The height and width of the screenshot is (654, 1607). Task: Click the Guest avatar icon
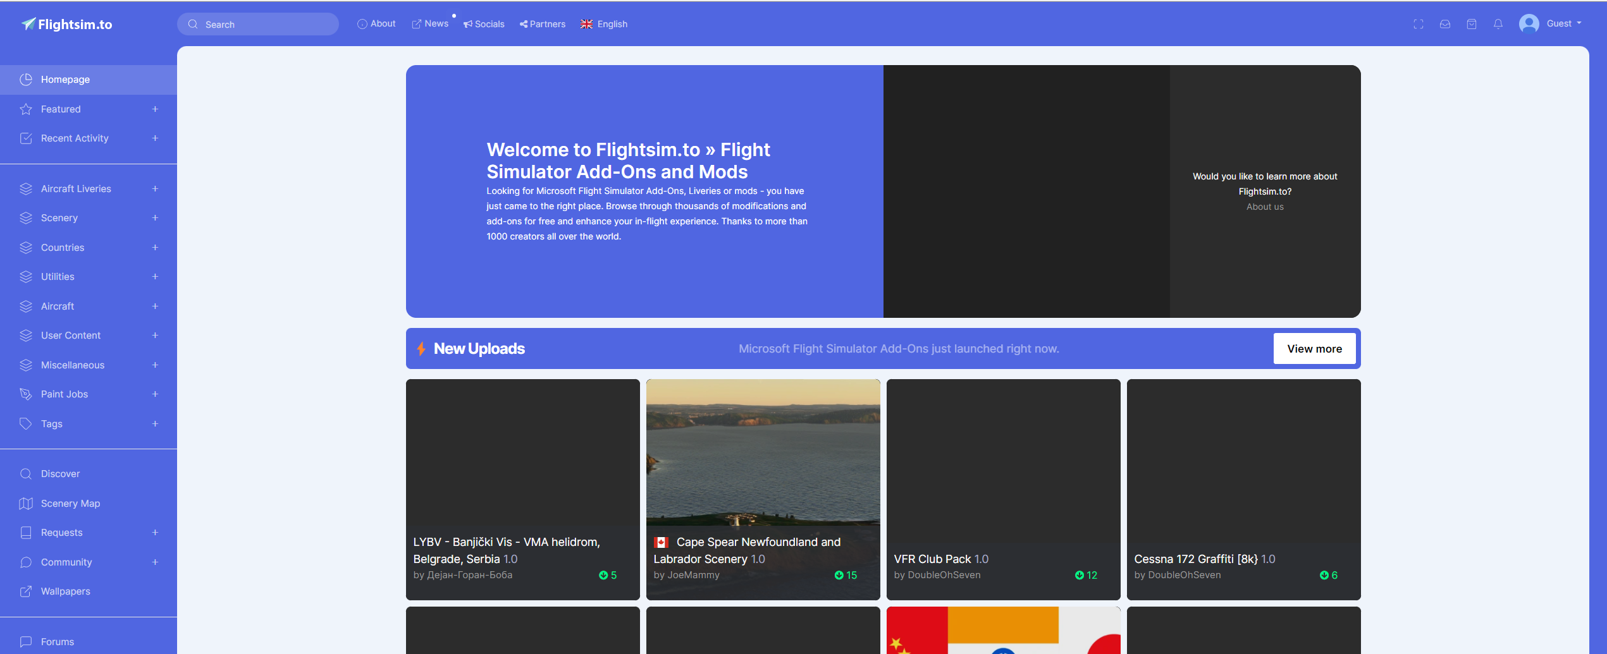pyautogui.click(x=1529, y=24)
